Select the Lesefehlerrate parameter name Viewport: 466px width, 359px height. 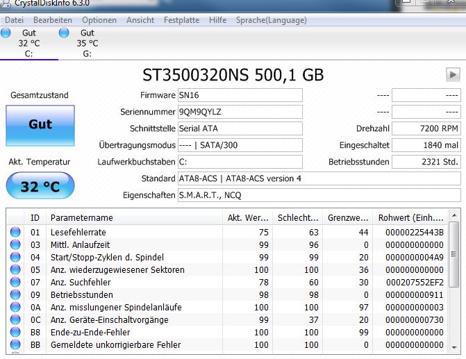[78, 232]
